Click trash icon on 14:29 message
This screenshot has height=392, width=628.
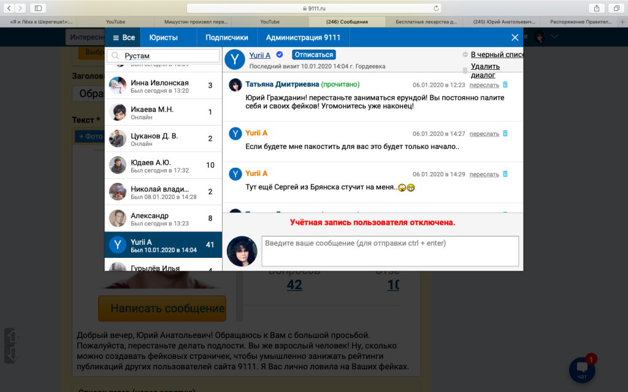click(x=505, y=174)
